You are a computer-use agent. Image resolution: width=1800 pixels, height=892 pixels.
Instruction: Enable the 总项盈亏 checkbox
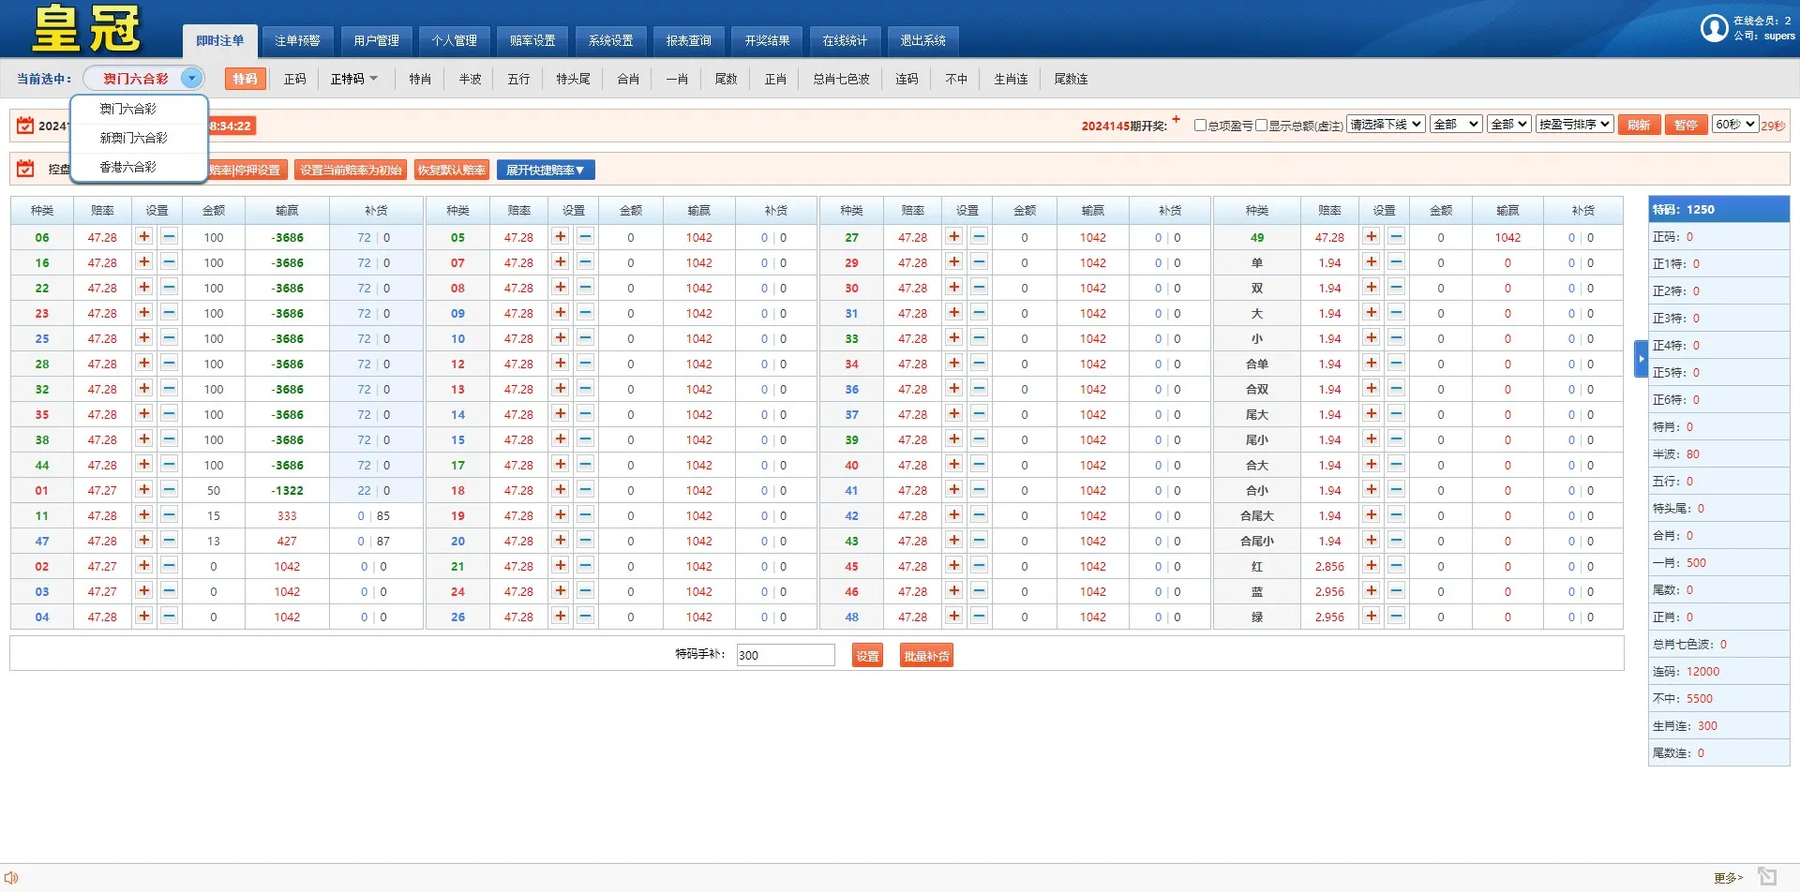[1200, 126]
